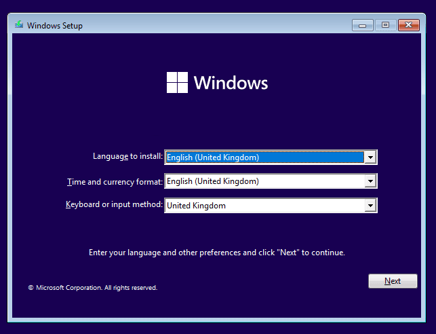Expand the Keyboard or input method arrow
This screenshot has width=436, height=334.
370,205
